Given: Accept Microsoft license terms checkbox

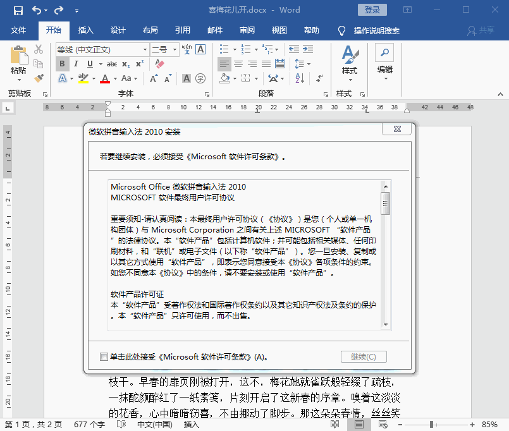Looking at the screenshot, I should tap(104, 357).
